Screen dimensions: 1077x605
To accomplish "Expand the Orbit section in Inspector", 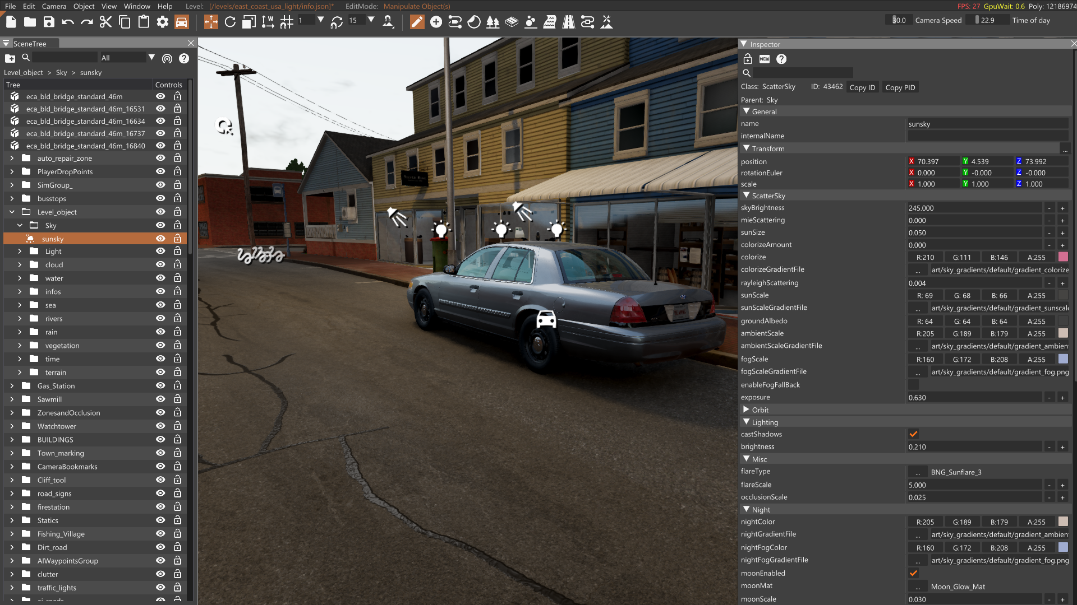I will [746, 409].
